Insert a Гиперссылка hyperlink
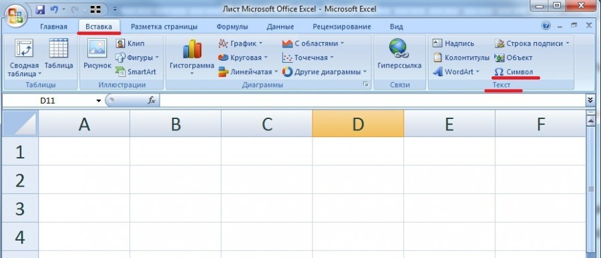 tap(399, 56)
